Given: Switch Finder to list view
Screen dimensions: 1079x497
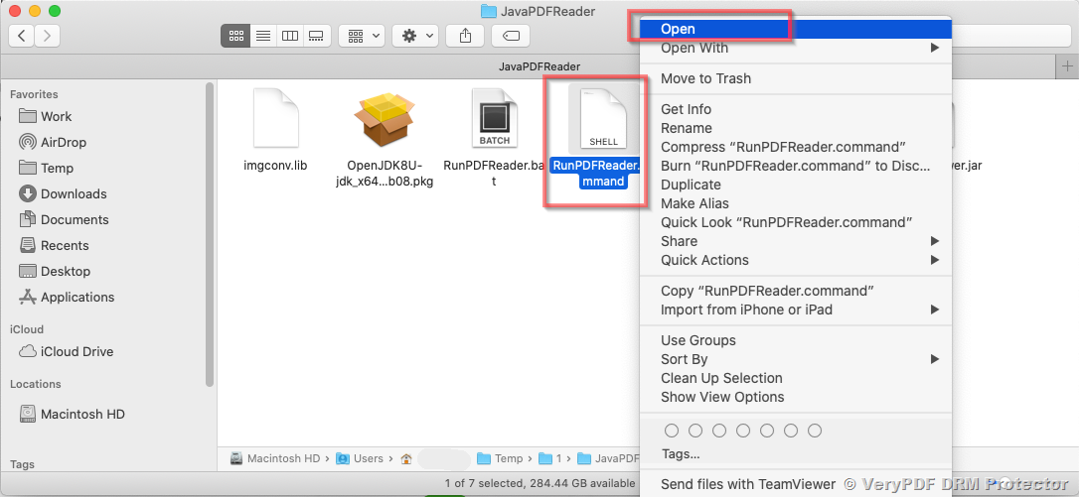Looking at the screenshot, I should tap(263, 36).
